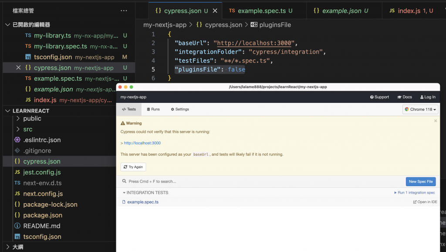The width and height of the screenshot is (446, 252).
Task: Open the Chrome 118 browser dropdown
Action: tap(420, 109)
